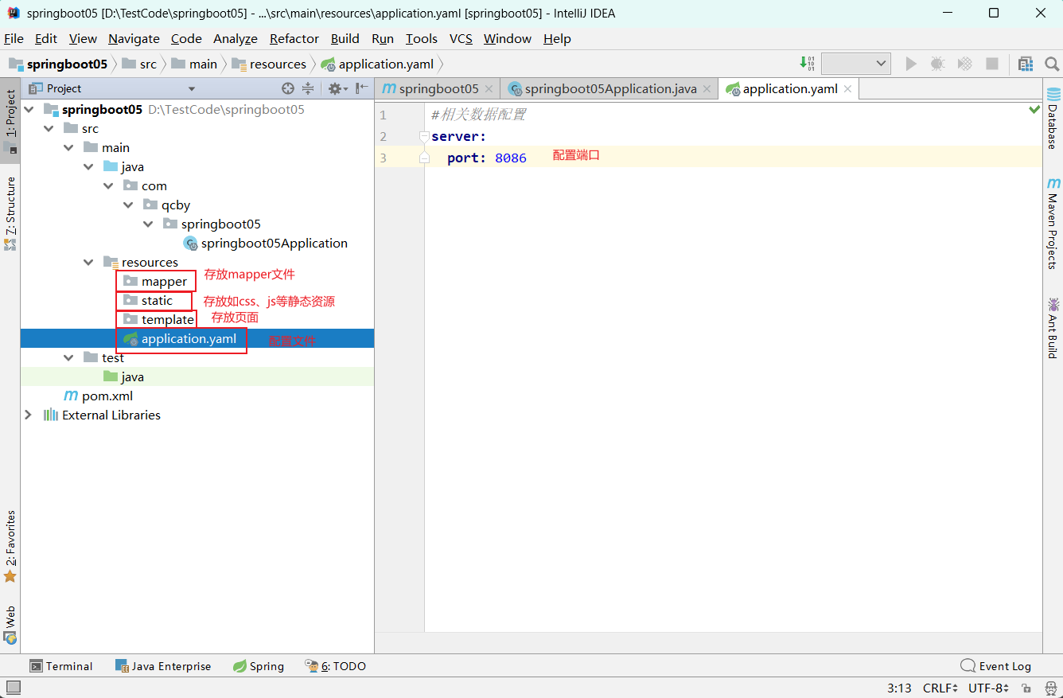Image resolution: width=1063 pixels, height=698 pixels.
Task: Click the src breadcrumb in navigation bar
Action: (x=139, y=64)
